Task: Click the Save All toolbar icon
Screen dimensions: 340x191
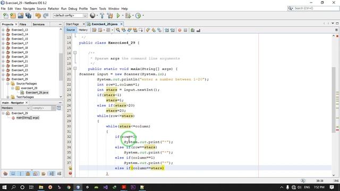Action: [x=28, y=15]
